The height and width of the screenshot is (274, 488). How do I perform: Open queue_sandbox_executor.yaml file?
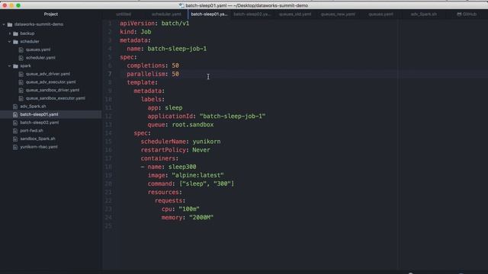point(56,98)
